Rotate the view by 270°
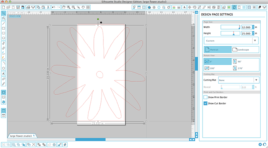Viewport: 268px width, 148px height. 245,68
